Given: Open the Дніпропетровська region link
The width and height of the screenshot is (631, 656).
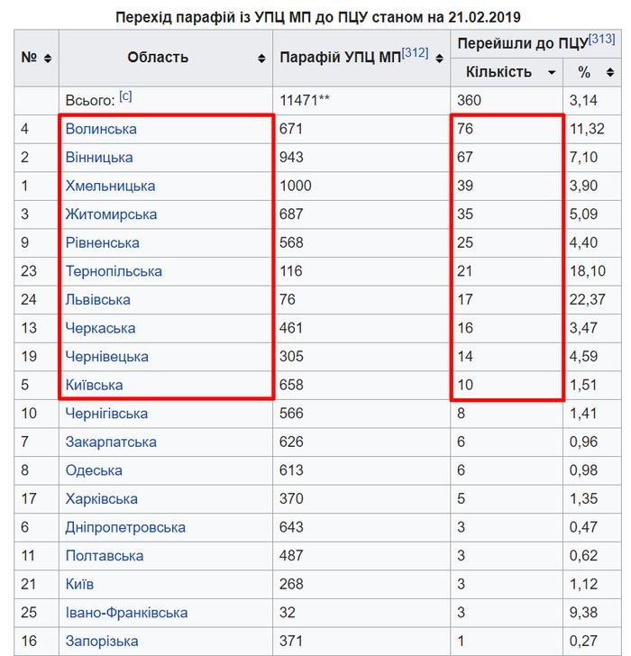Looking at the screenshot, I should pos(125,527).
